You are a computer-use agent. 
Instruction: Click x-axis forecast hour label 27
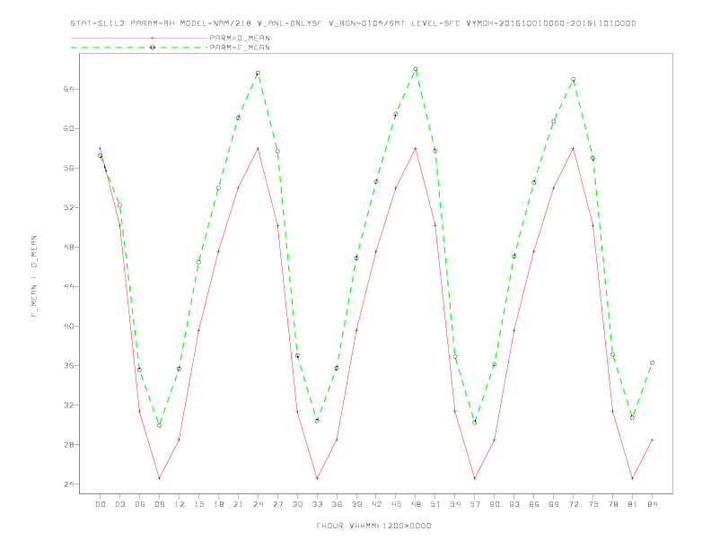277,504
